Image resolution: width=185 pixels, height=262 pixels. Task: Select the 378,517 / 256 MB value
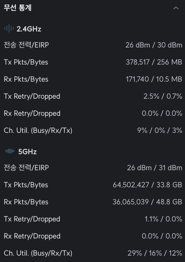tap(154, 62)
